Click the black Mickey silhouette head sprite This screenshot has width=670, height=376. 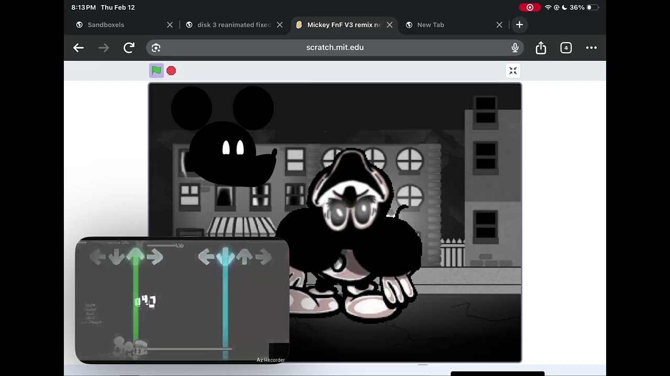(x=224, y=137)
